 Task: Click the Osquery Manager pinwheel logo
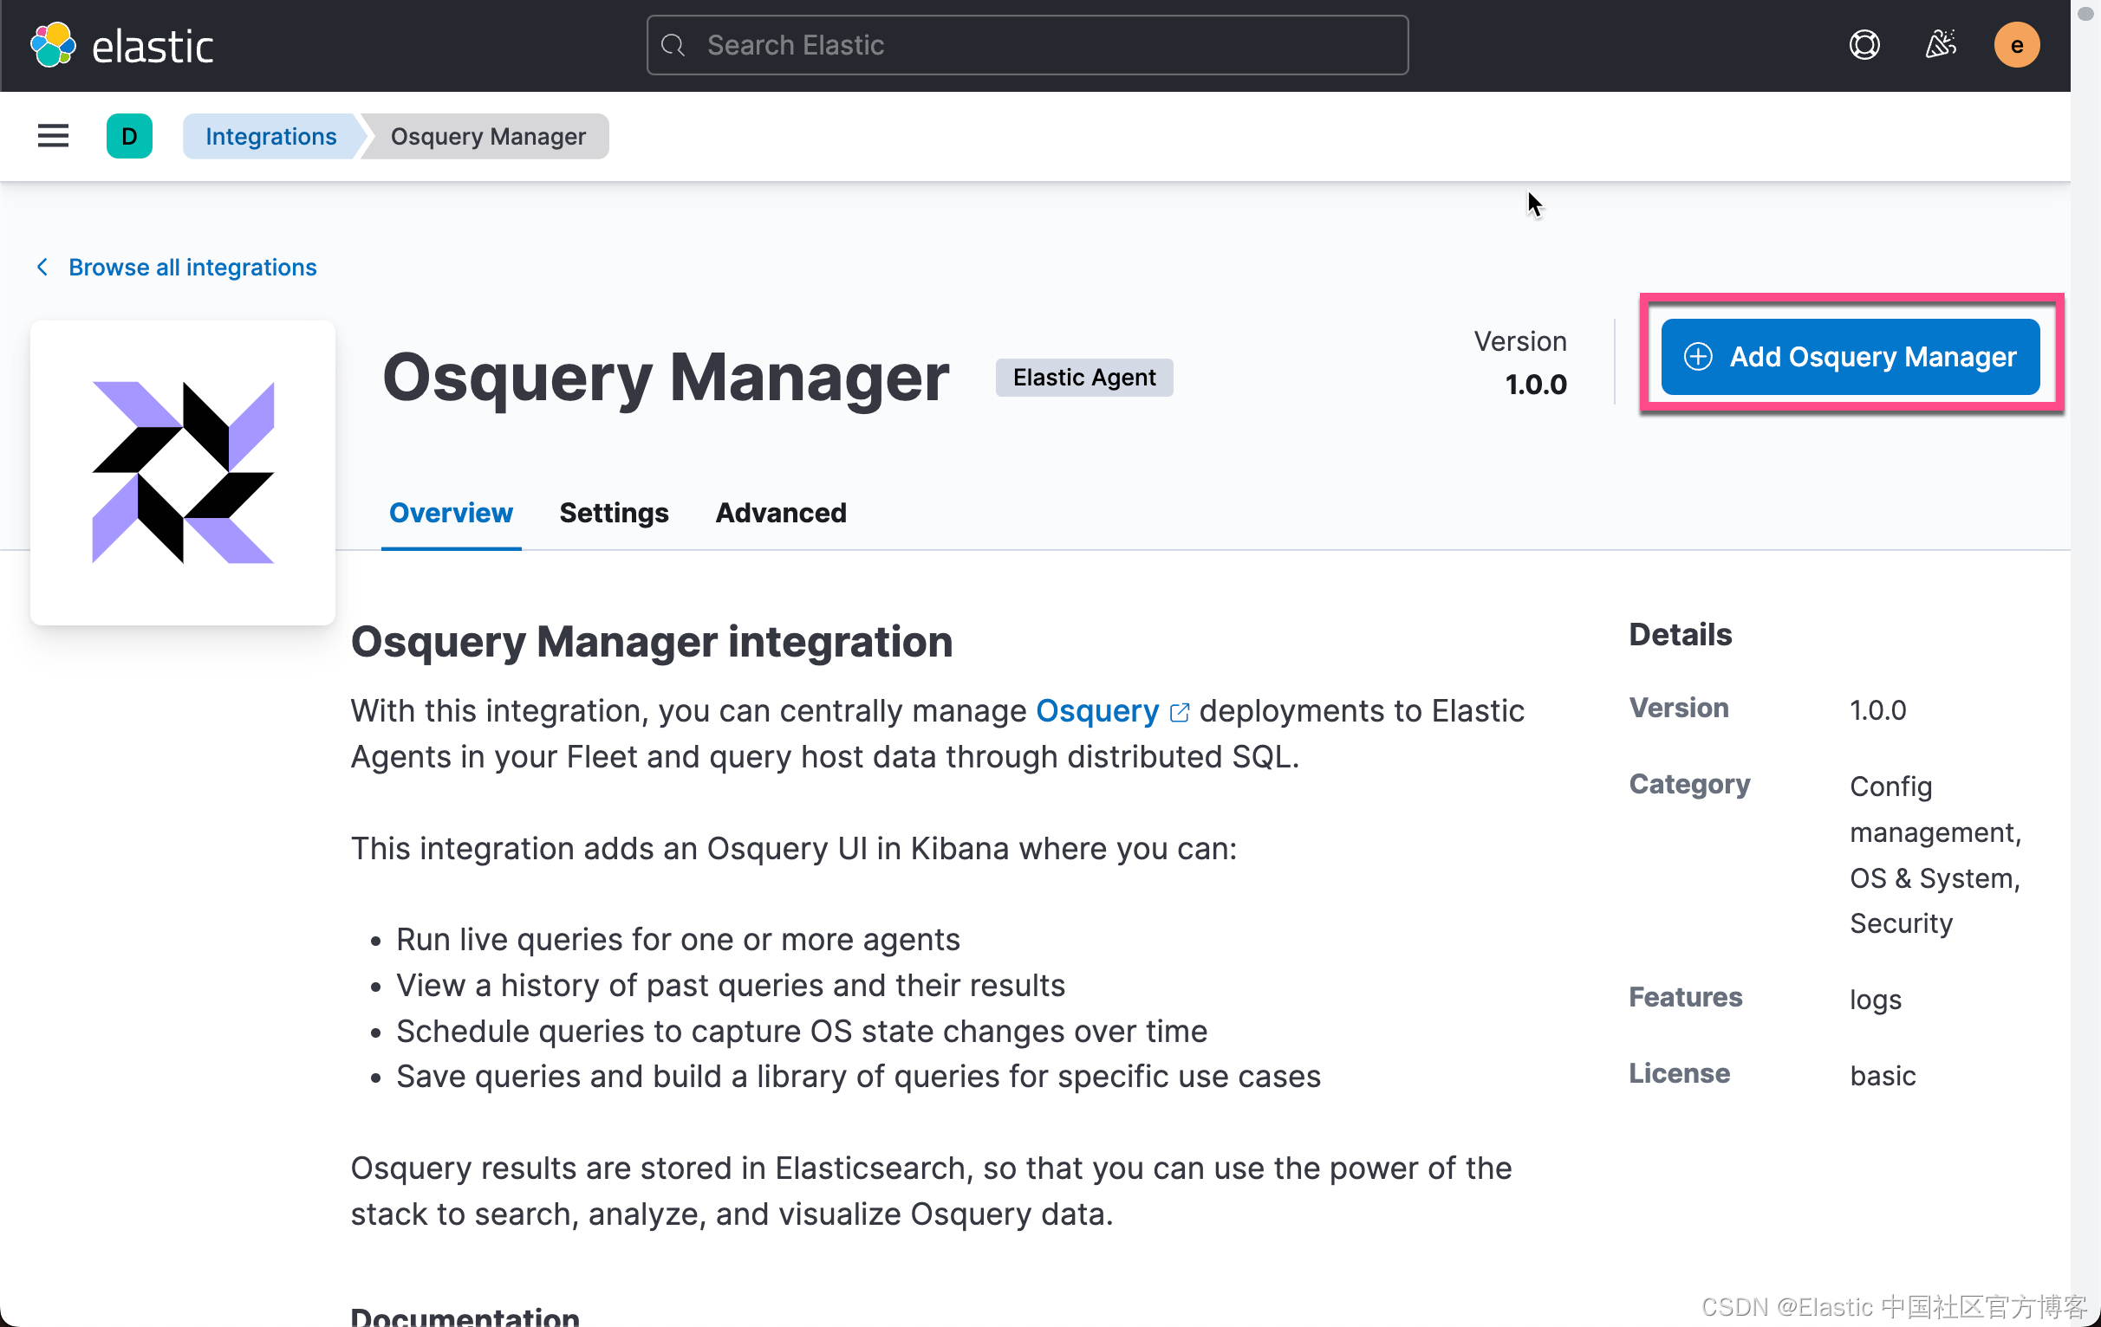182,473
